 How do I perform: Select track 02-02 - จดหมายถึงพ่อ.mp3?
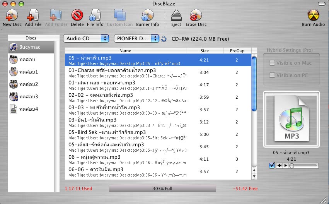158,97
